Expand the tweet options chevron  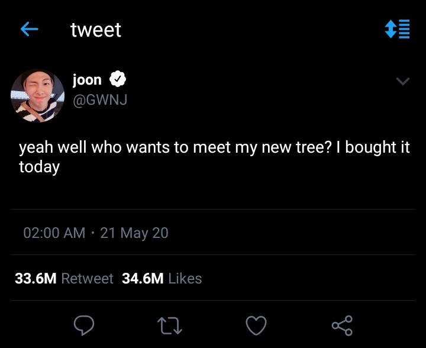click(x=403, y=81)
